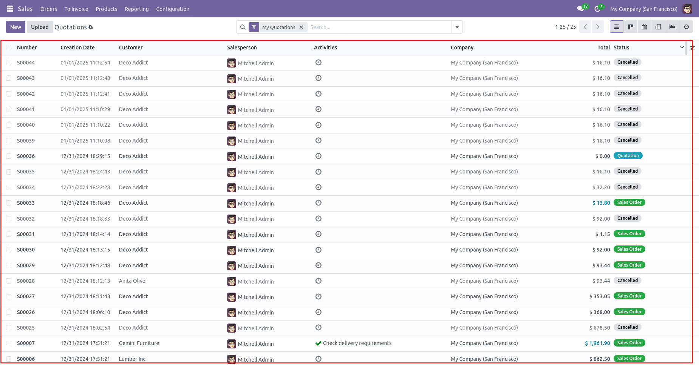Check the box for order S00033
The width and height of the screenshot is (699, 365).
9,203
